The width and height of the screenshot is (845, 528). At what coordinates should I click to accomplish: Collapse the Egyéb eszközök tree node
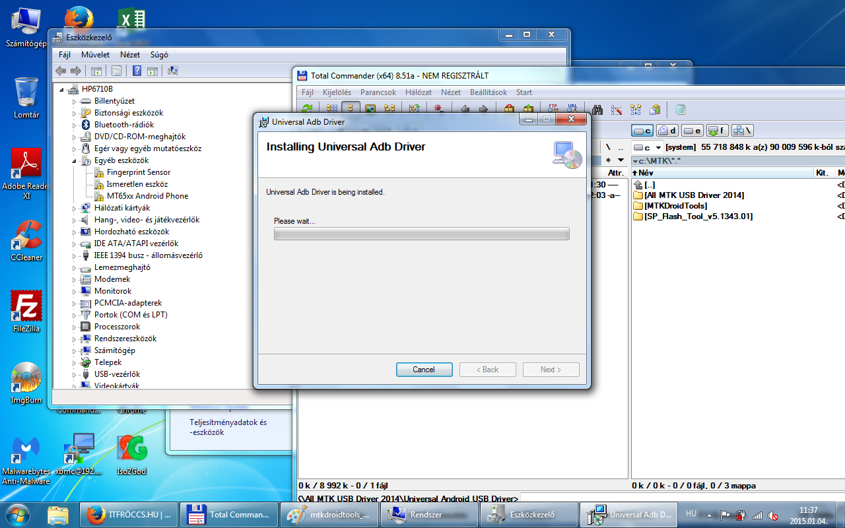(74, 160)
